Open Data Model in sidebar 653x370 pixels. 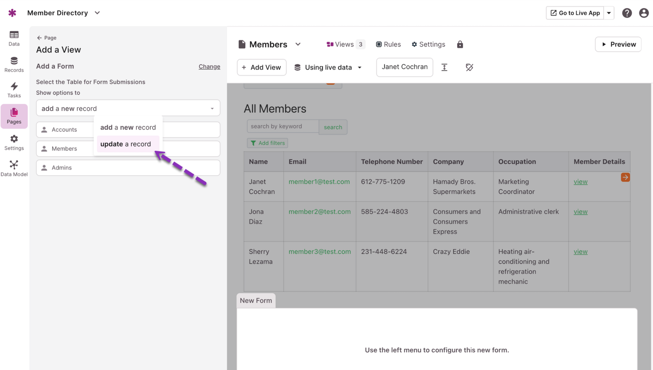(x=14, y=168)
